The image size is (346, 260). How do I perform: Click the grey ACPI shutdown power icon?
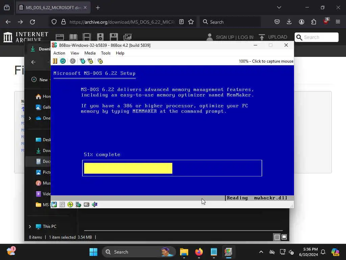(x=73, y=61)
